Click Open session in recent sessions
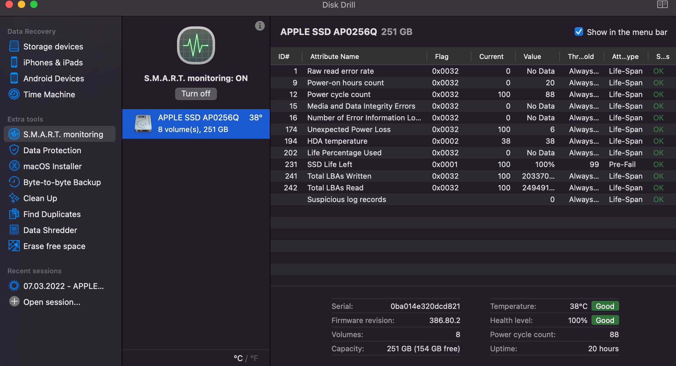The image size is (676, 366). tap(51, 302)
